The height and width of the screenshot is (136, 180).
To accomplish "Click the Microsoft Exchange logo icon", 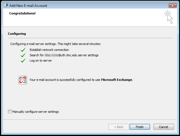I will 22,80.
